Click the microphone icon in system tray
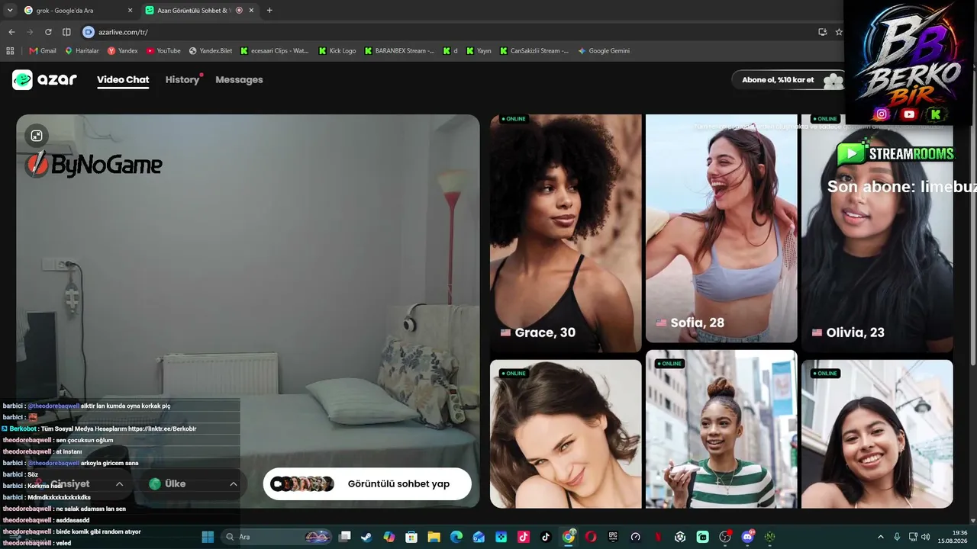 (897, 537)
